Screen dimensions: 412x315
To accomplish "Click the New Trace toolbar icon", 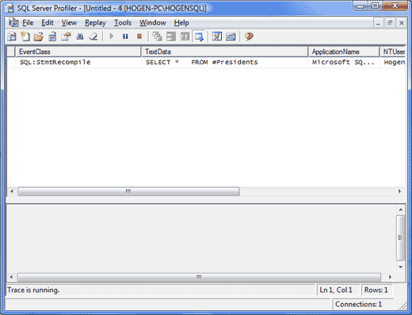I will [x=12, y=36].
